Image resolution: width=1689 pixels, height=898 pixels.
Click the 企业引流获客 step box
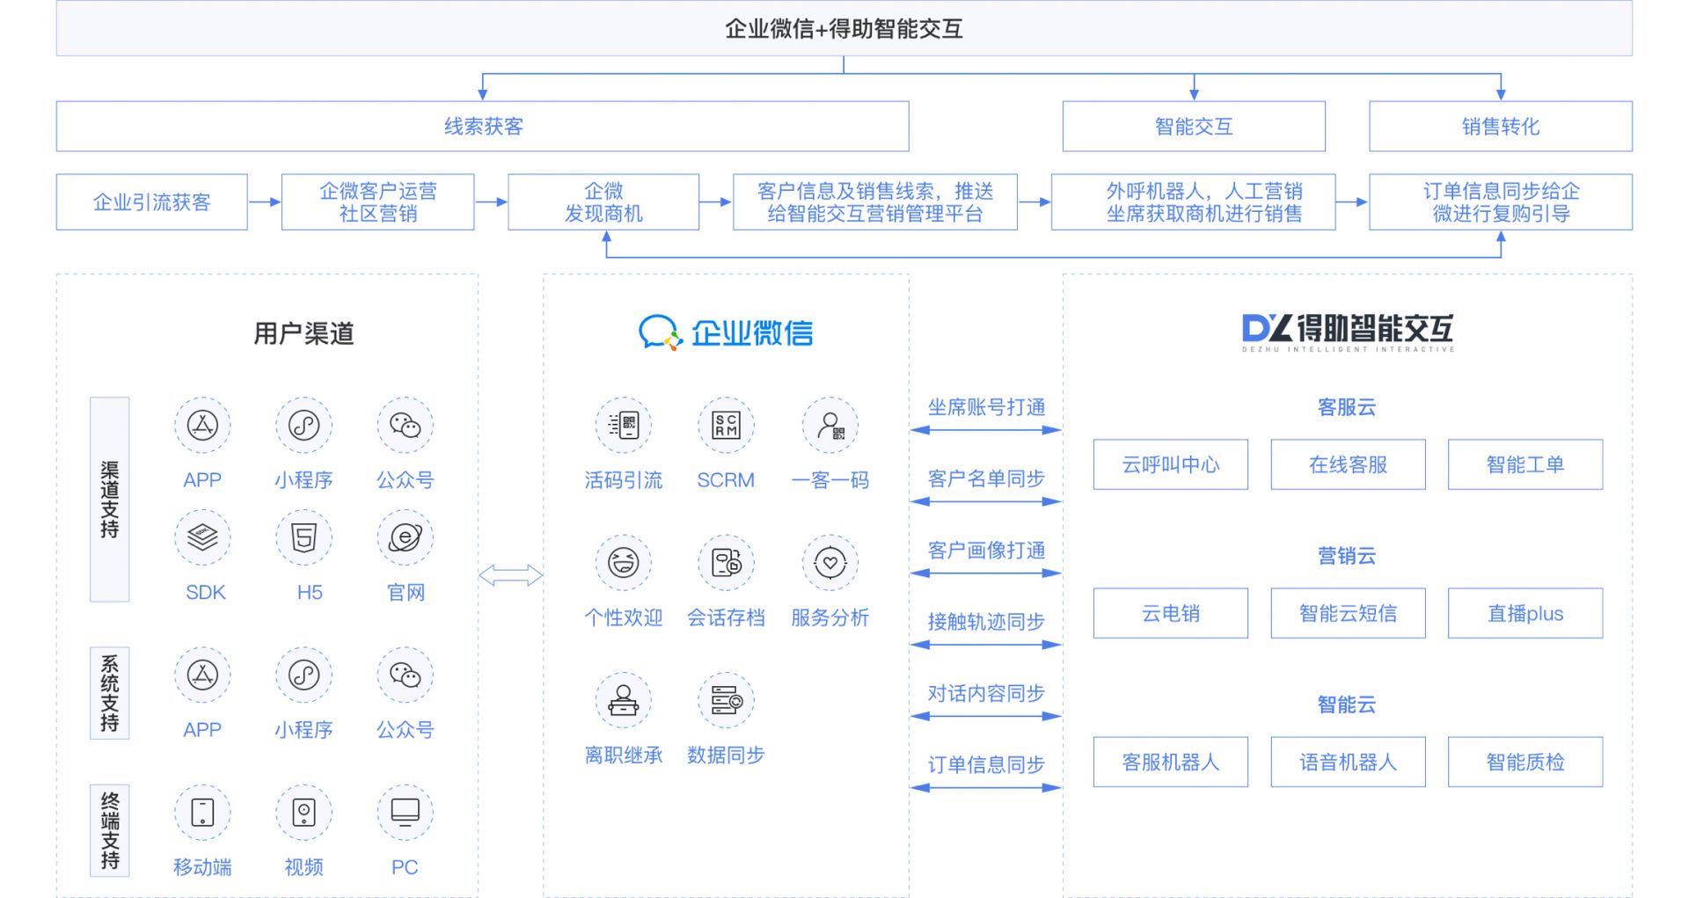(151, 202)
